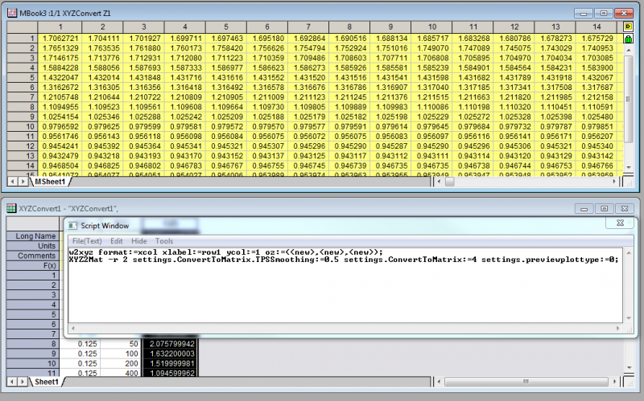The height and width of the screenshot is (401, 644).
Task: Click XYZConvert1 horizontal scrollbar right arrow
Action: (x=614, y=382)
